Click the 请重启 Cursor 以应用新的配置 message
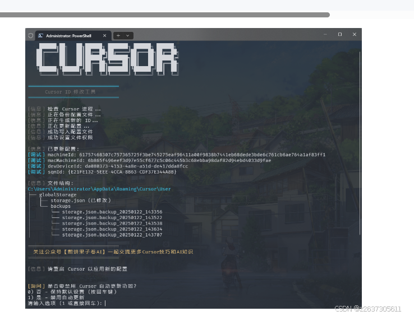The width and height of the screenshot is (414, 316). tap(88, 269)
